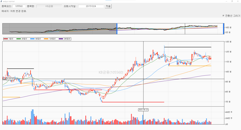Screen dimensions: 241x130
Task: Click the 13만 원 price axis label
Action: pyautogui.click(x=228, y=42)
